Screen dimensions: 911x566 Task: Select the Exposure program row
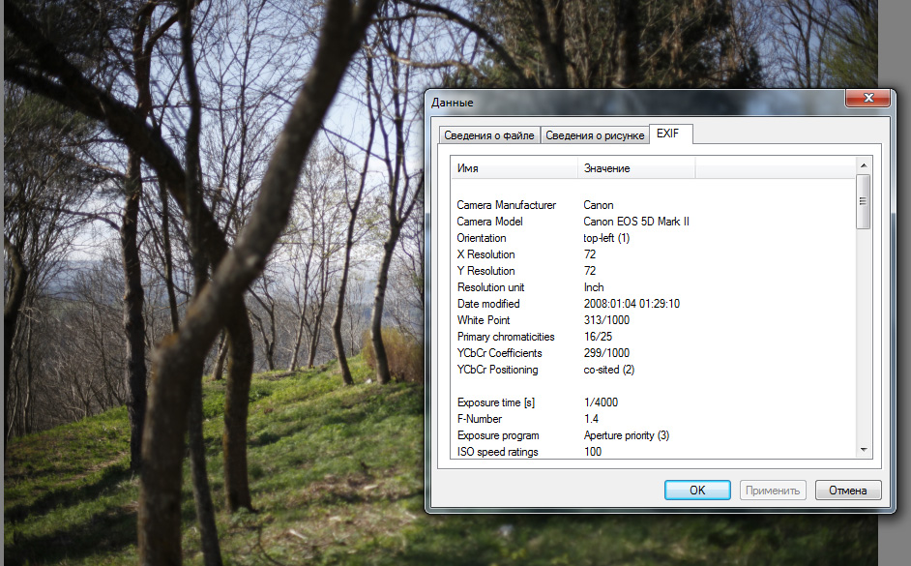pyautogui.click(x=654, y=435)
